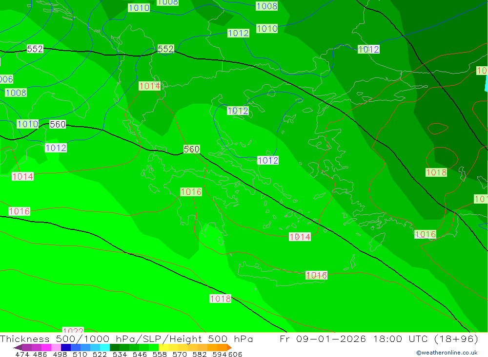Click the blue 1012 label at the far right
Viewport: 488px width, 357px height.
(368, 49)
